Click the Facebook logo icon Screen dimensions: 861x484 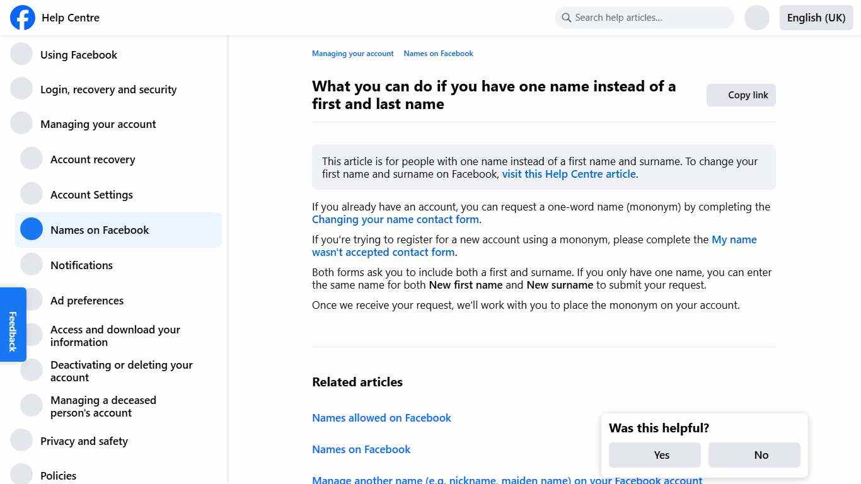22,18
